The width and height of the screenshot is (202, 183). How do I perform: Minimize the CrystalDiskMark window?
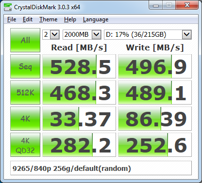click(x=156, y=5)
